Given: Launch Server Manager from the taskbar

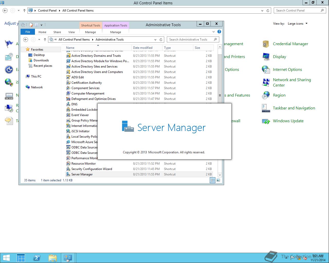Looking at the screenshot, I should click(21, 258).
